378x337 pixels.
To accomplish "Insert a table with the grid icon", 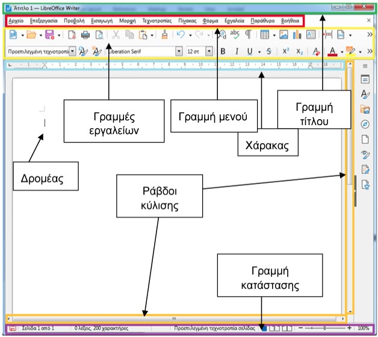I will 264,35.
